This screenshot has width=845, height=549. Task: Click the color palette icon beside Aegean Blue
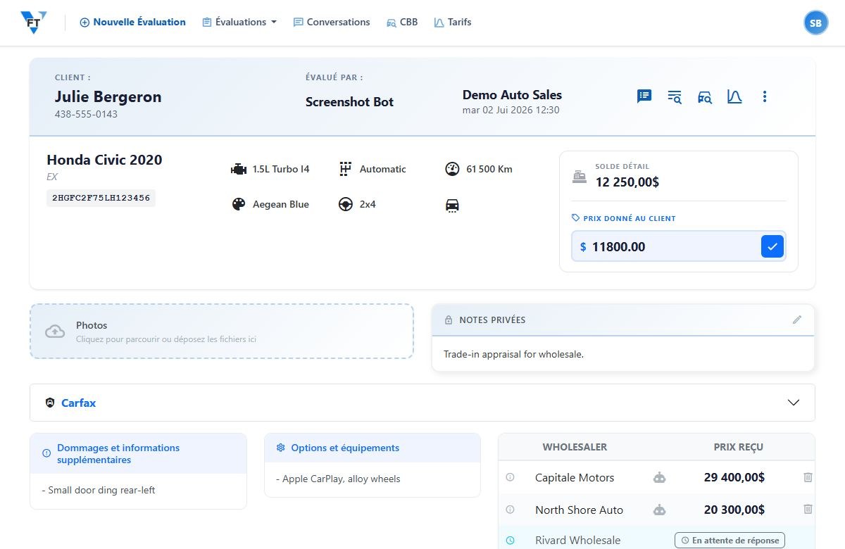(239, 204)
